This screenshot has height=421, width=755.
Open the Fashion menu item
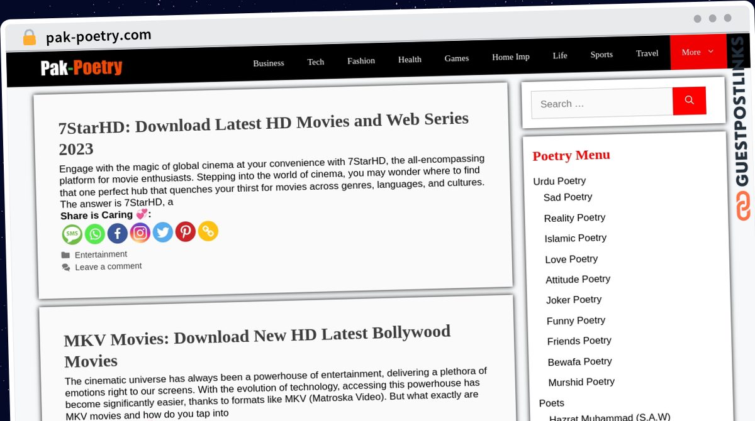click(x=361, y=60)
